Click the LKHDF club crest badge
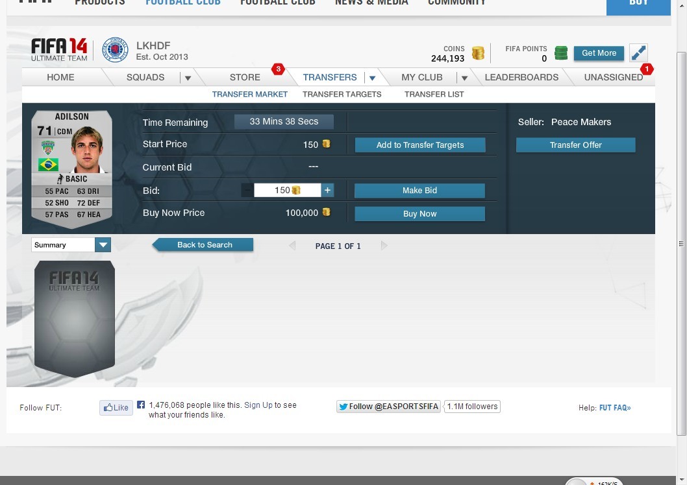 [x=115, y=50]
